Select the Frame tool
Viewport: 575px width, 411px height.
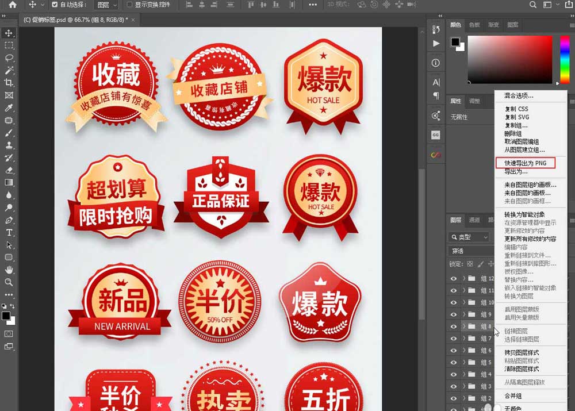click(x=9, y=95)
